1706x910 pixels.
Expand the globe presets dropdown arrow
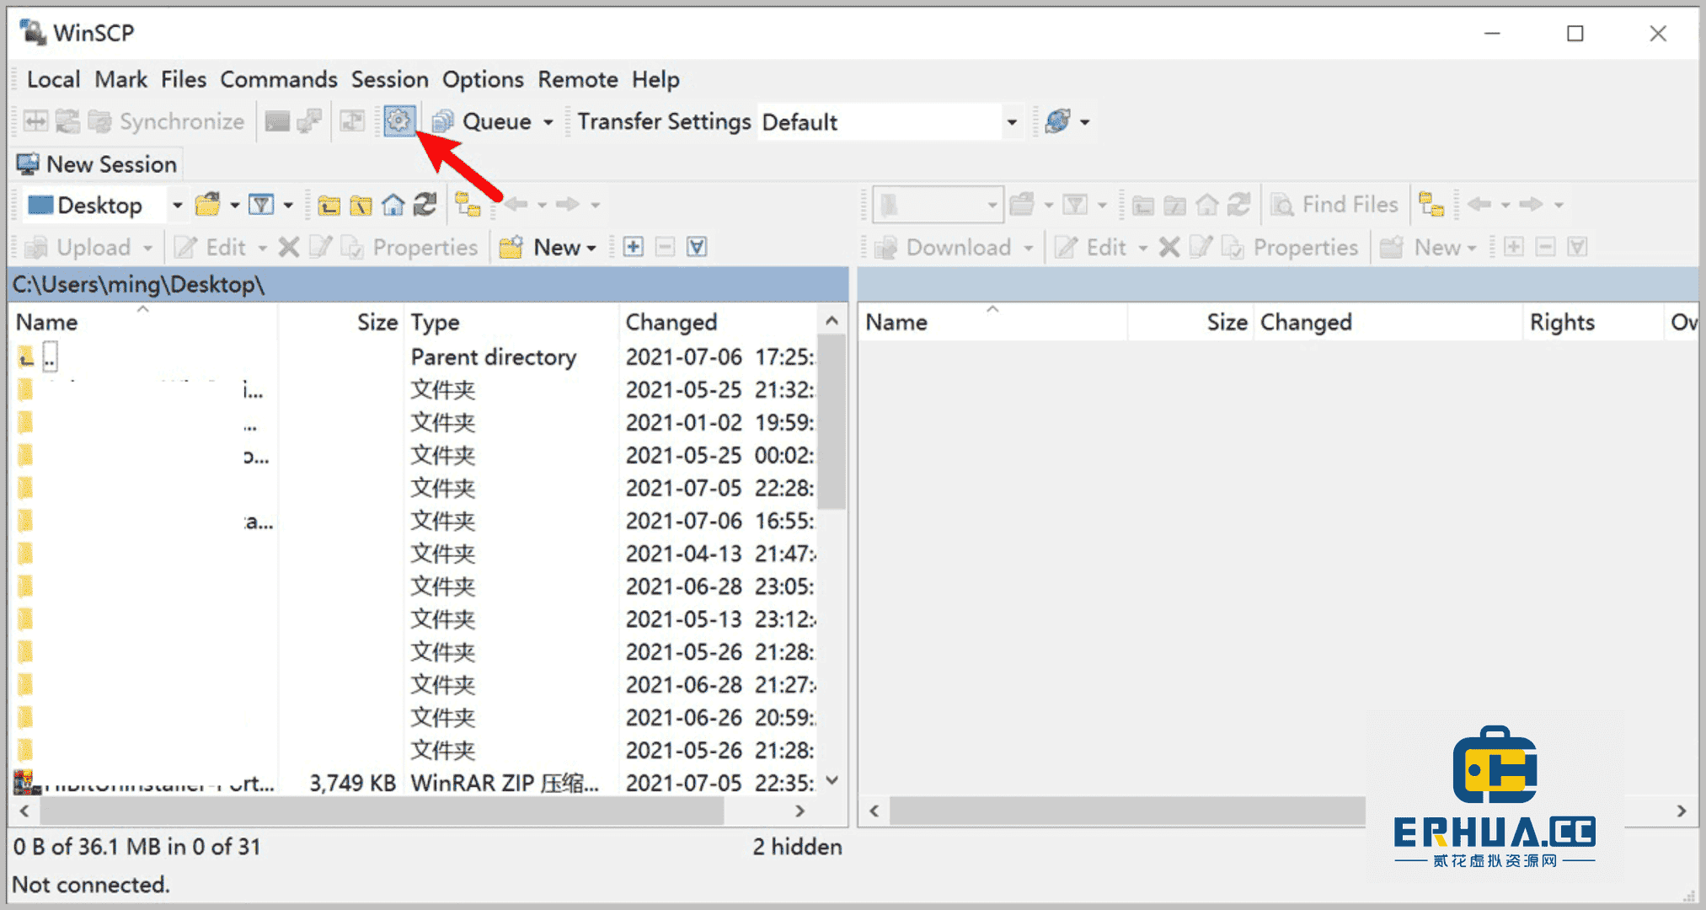[1085, 122]
